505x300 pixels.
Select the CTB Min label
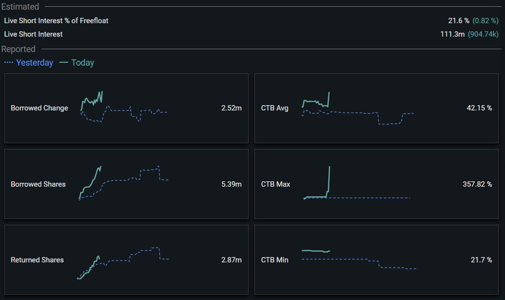tap(274, 260)
